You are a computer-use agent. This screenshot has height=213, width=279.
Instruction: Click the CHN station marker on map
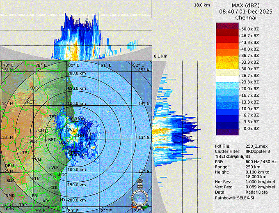click(80, 135)
